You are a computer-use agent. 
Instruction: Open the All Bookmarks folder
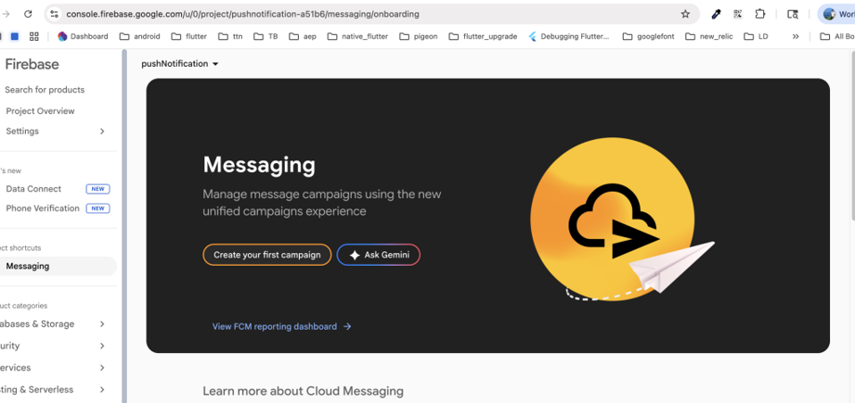point(837,36)
